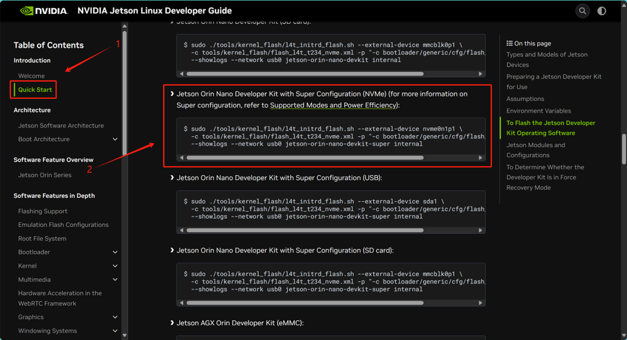Click left scroll arrow of Super USB code block
627x340 pixels.
pos(182,230)
